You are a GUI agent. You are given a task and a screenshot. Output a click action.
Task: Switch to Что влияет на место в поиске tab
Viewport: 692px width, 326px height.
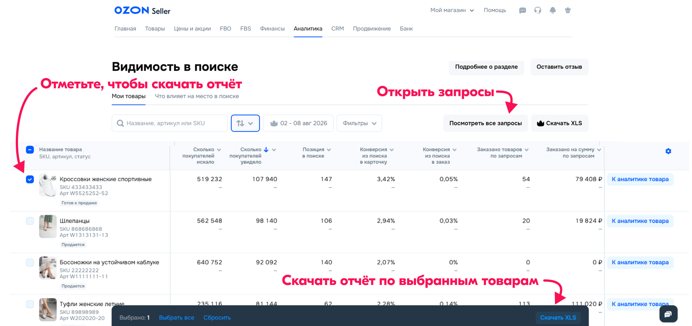click(x=197, y=96)
